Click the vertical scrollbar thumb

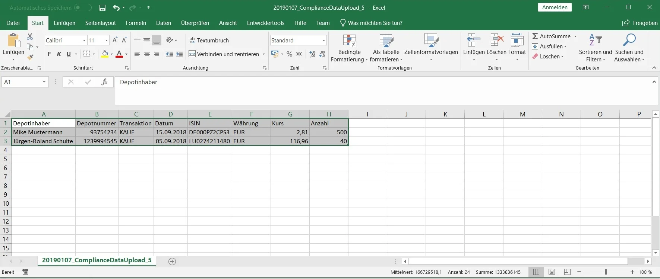point(656,167)
